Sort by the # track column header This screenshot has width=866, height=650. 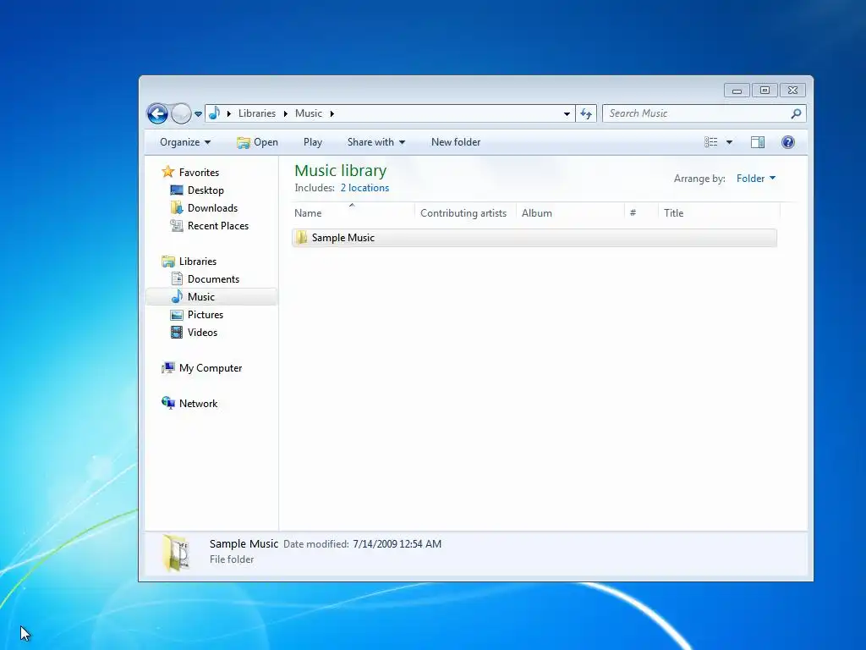click(x=642, y=212)
